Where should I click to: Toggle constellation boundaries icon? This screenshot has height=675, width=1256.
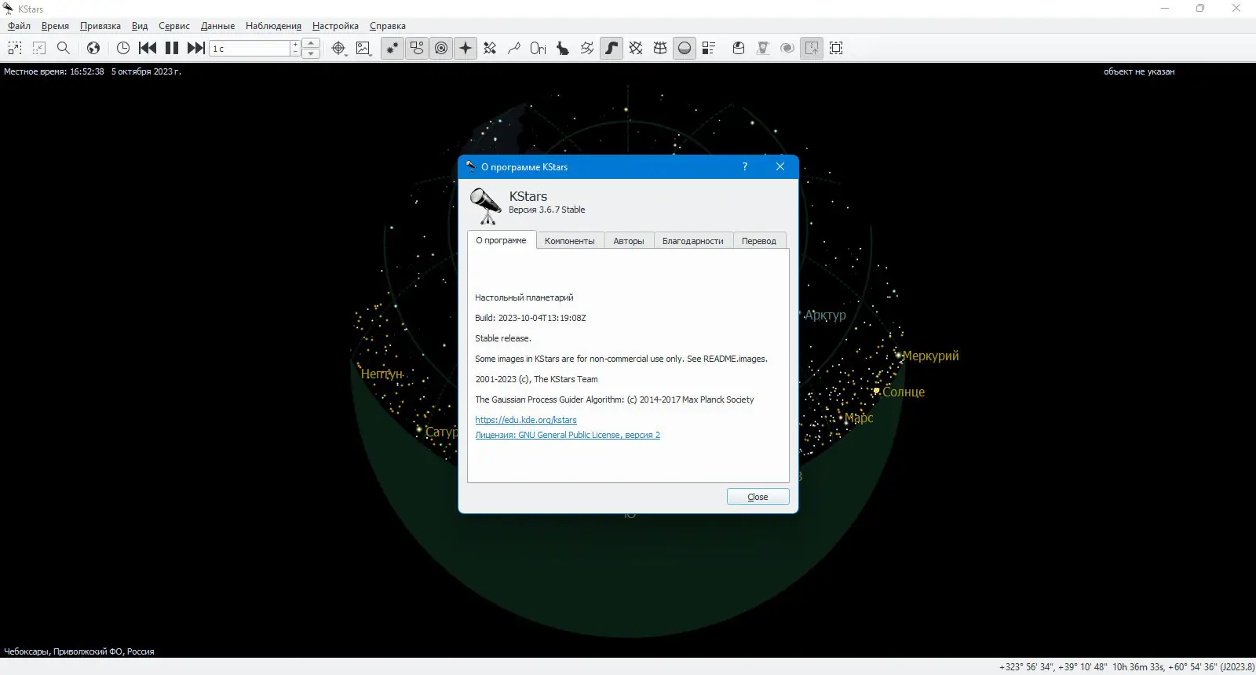[587, 48]
